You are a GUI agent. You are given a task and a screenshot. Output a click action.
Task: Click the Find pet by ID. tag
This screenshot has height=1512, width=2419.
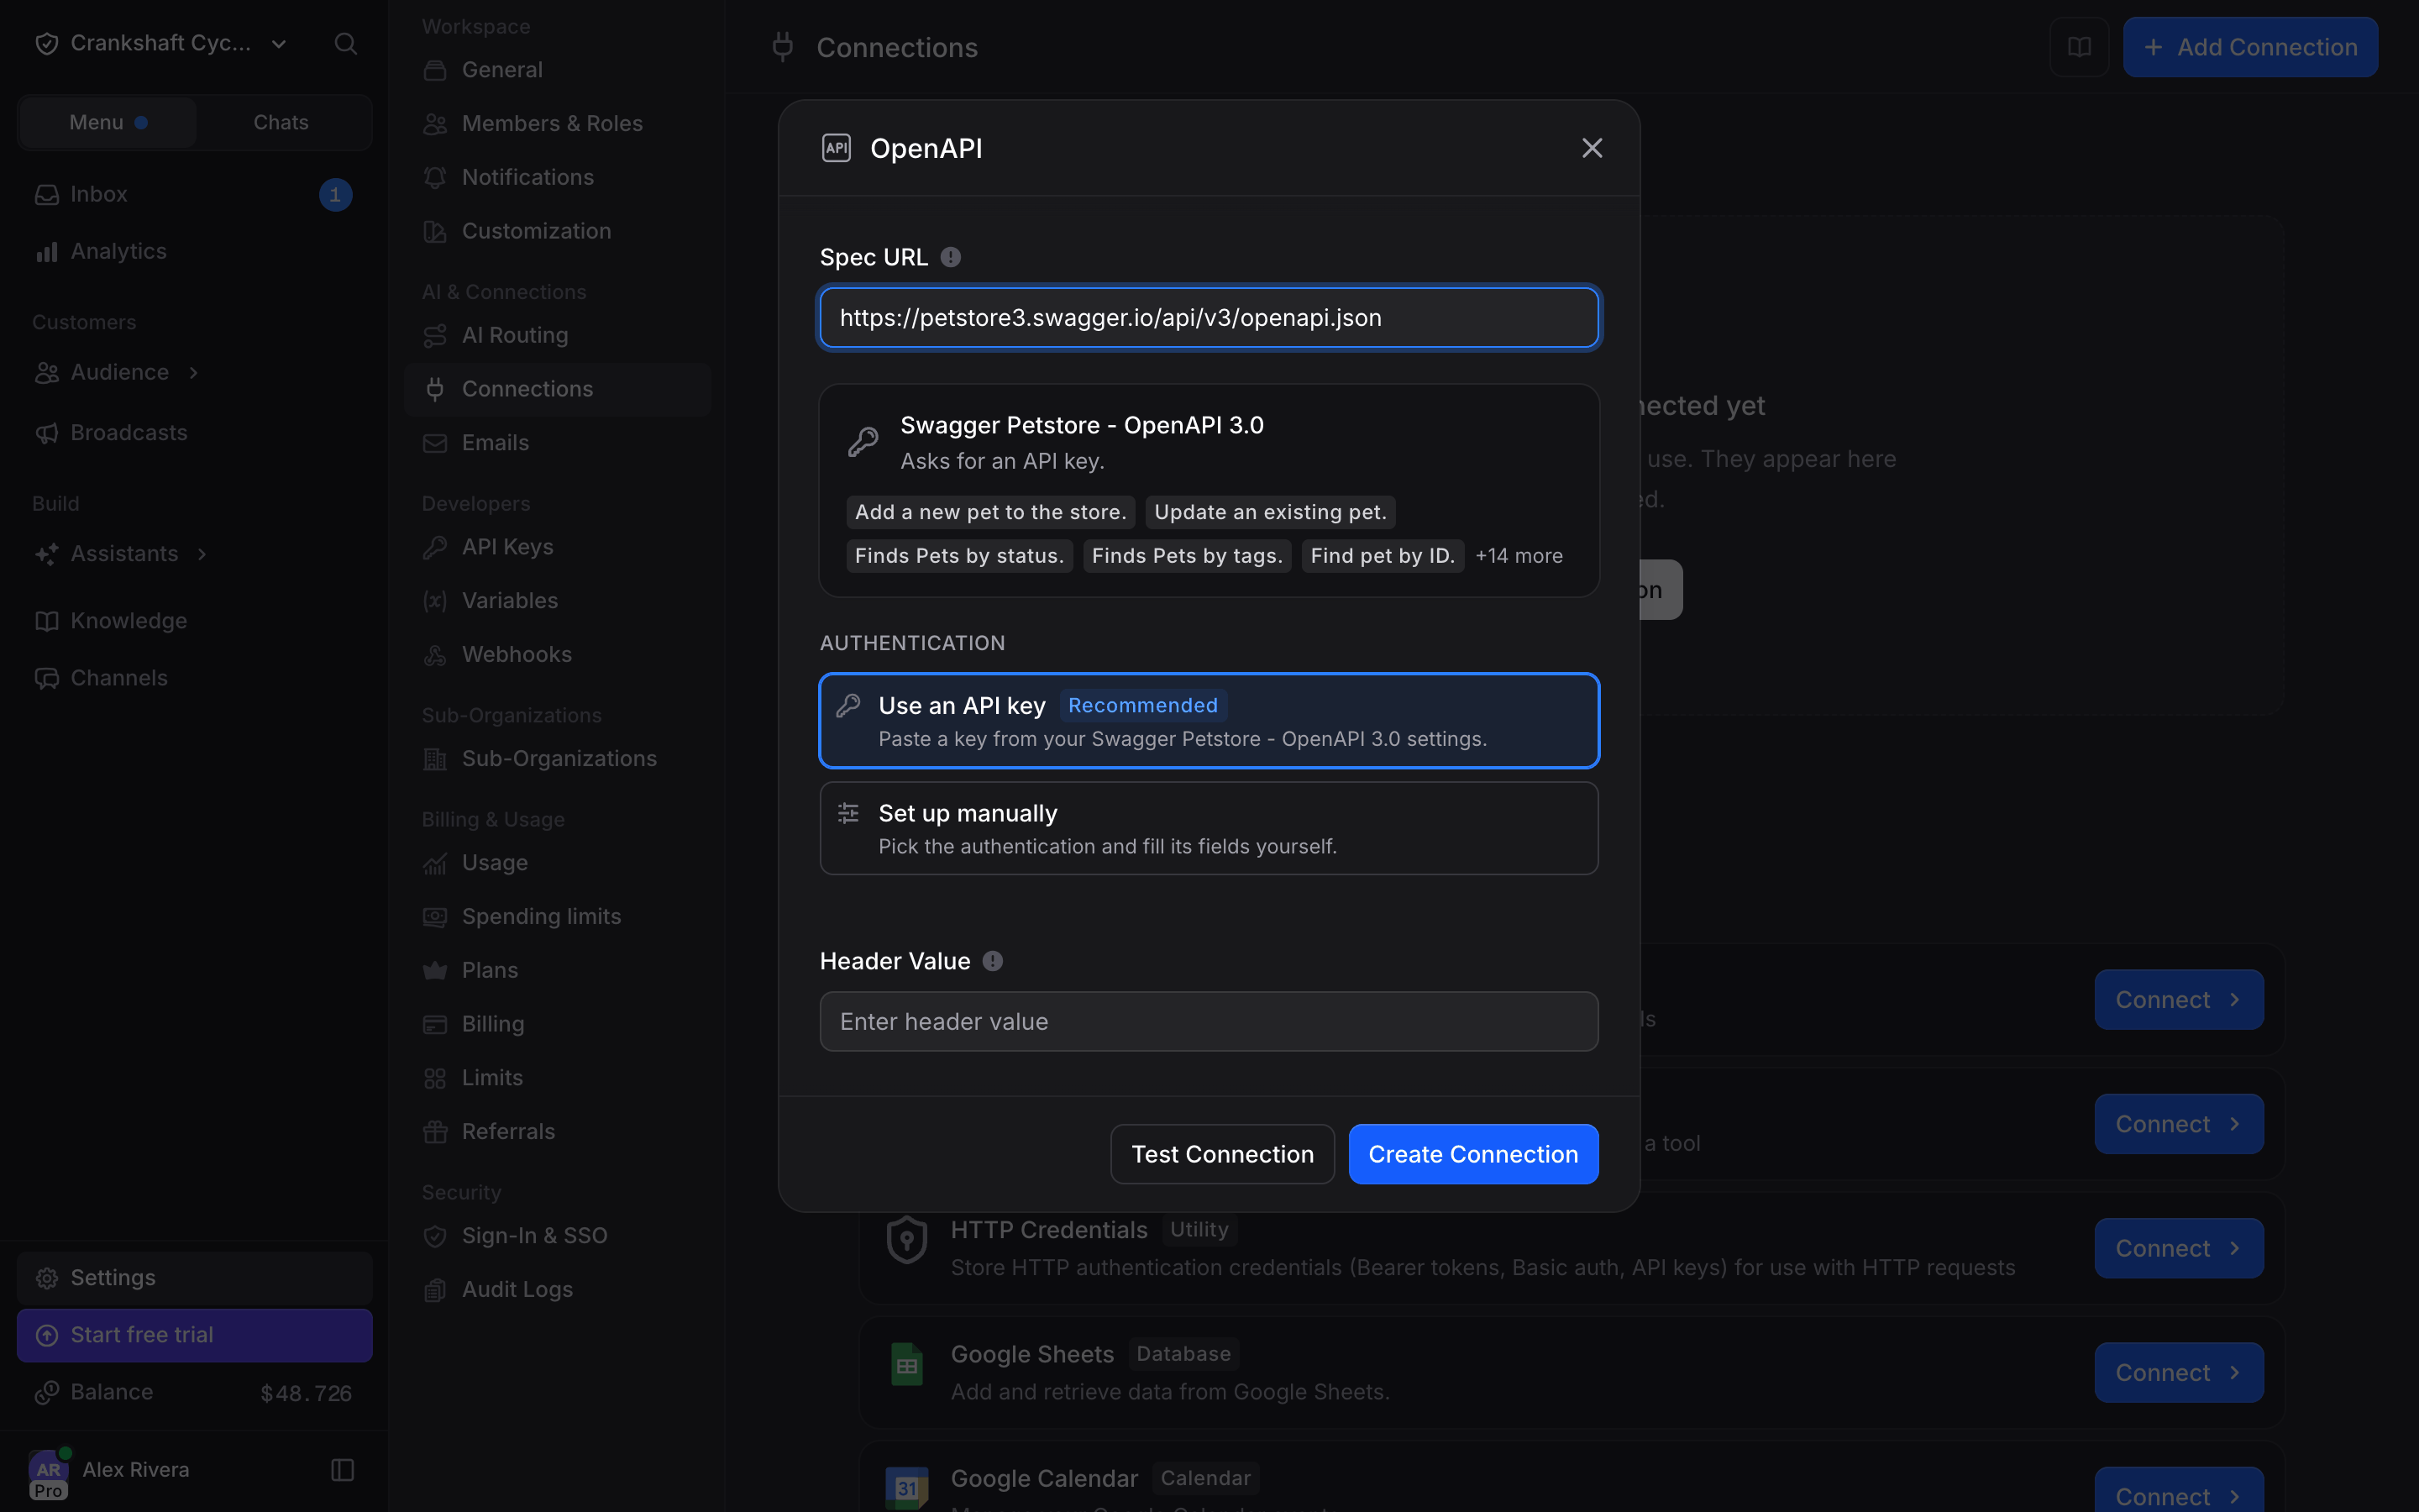click(1383, 556)
